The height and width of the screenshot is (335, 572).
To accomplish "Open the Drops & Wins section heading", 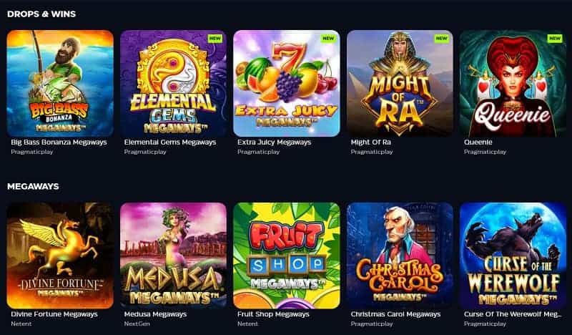I will click(41, 14).
